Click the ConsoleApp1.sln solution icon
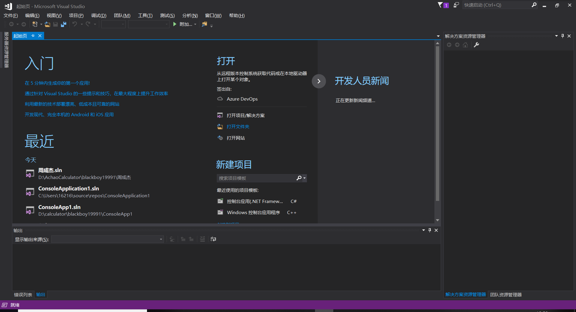 click(30, 210)
